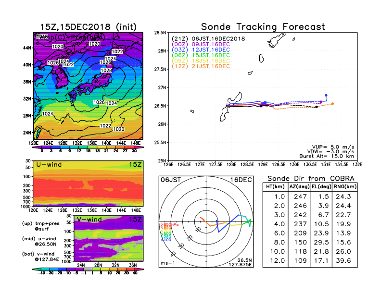Click the blue burst point marker on the map
This screenshot has width=381, height=294.
click(326, 96)
